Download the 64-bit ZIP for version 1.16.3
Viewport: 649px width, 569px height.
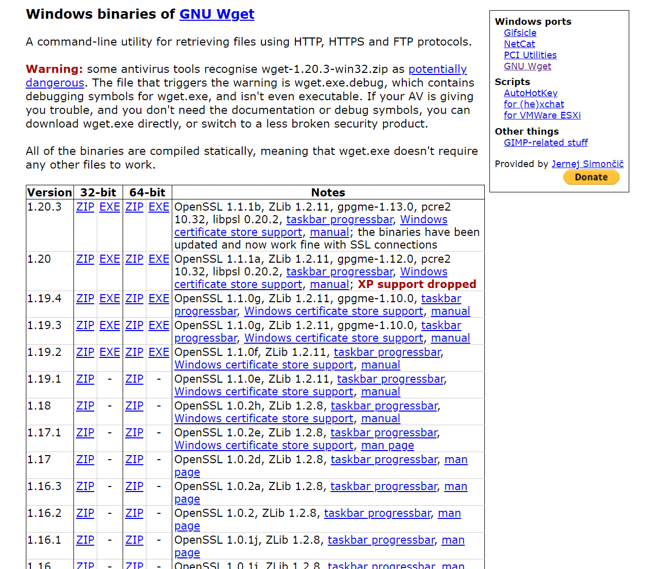click(134, 486)
